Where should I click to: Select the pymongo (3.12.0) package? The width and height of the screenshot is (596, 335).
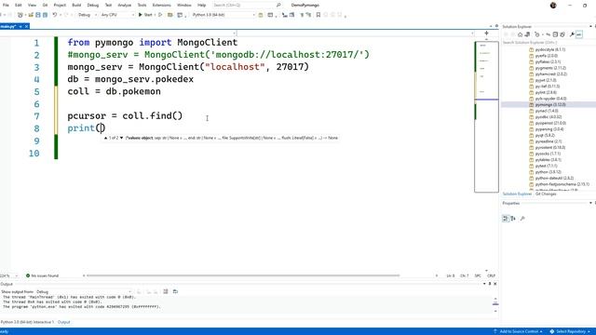(550, 104)
